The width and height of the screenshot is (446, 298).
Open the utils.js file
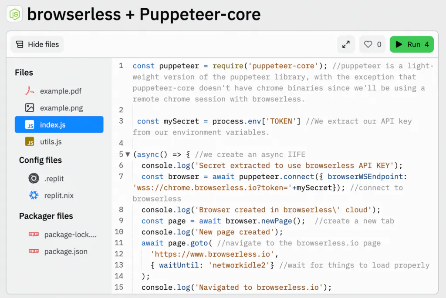(59, 141)
